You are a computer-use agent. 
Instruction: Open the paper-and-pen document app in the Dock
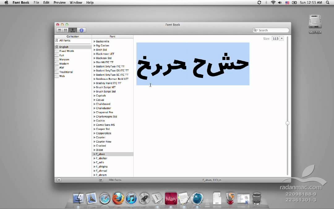(x=184, y=198)
